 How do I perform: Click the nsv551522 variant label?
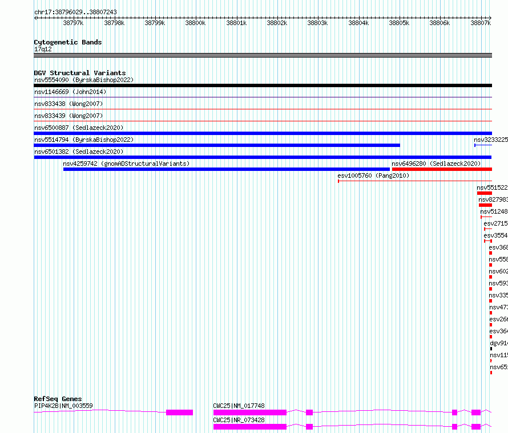(x=492, y=187)
